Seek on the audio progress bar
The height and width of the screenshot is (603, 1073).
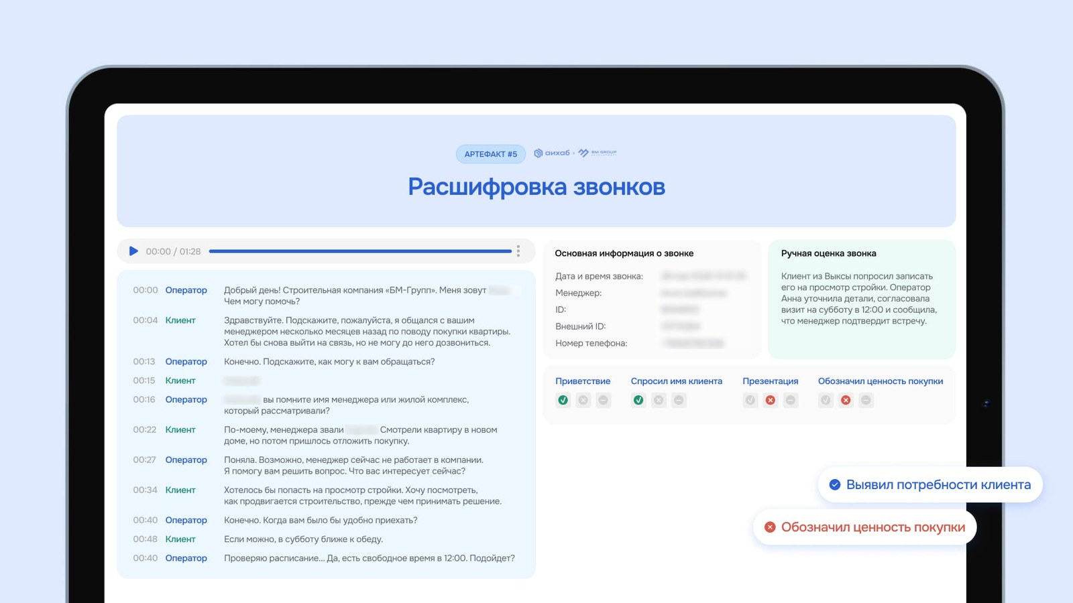tap(360, 251)
